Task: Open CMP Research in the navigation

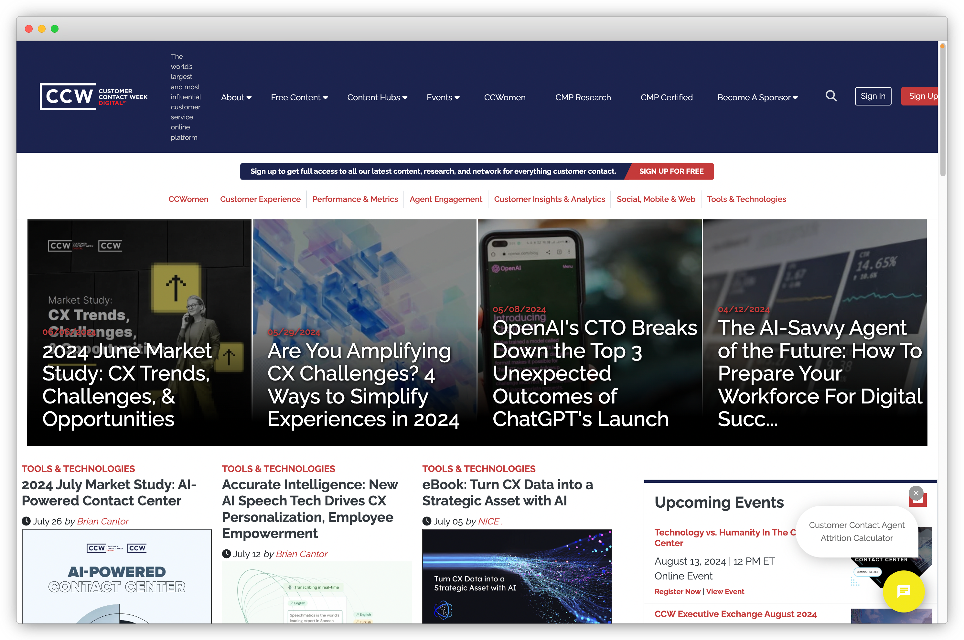Action: tap(583, 97)
